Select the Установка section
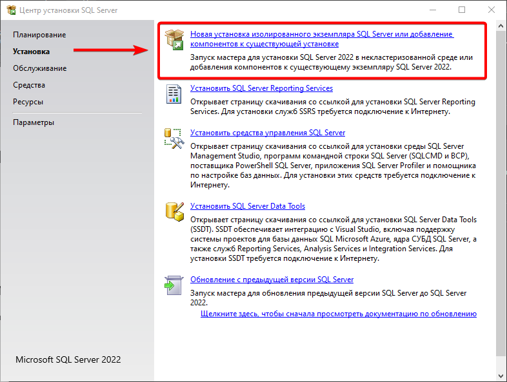Screen dimensions: 507x382 [32, 52]
